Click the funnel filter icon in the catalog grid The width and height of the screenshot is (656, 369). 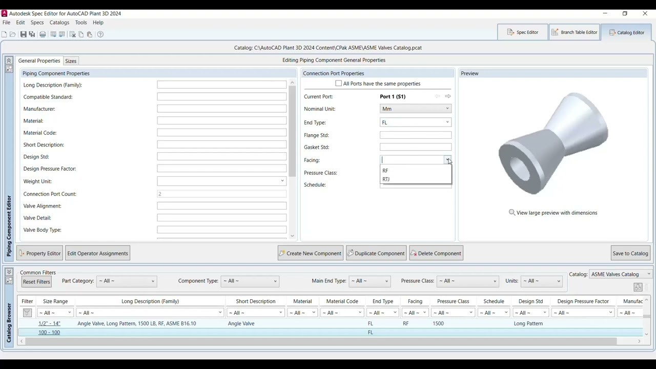27,313
